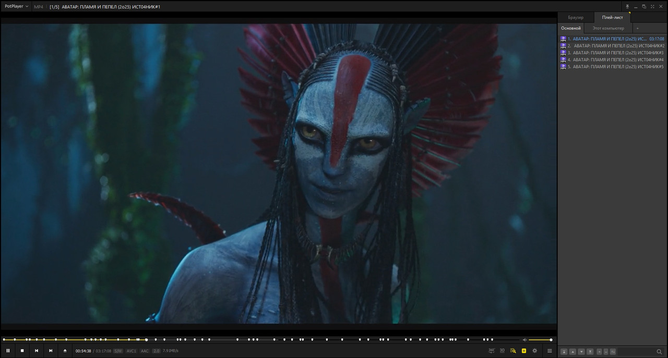The width and height of the screenshot is (668, 358).
Task: Open the playlist sort options button
Action: pyautogui.click(x=613, y=352)
